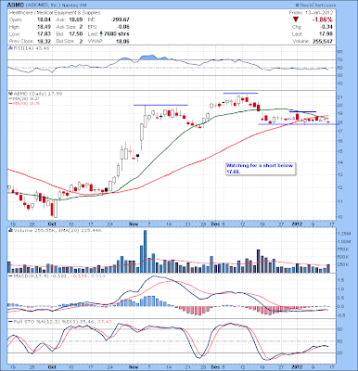The image size is (358, 371).
Task: Select the sector text Healthcare / Medical Equipment & Supplies
Action: click(55, 13)
